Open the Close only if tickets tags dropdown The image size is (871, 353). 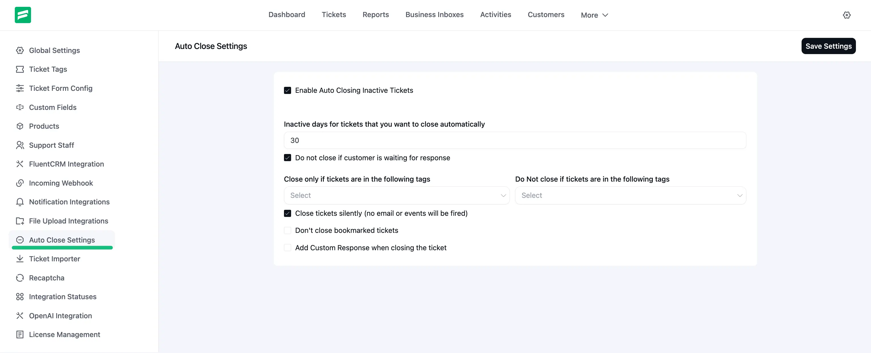click(396, 196)
